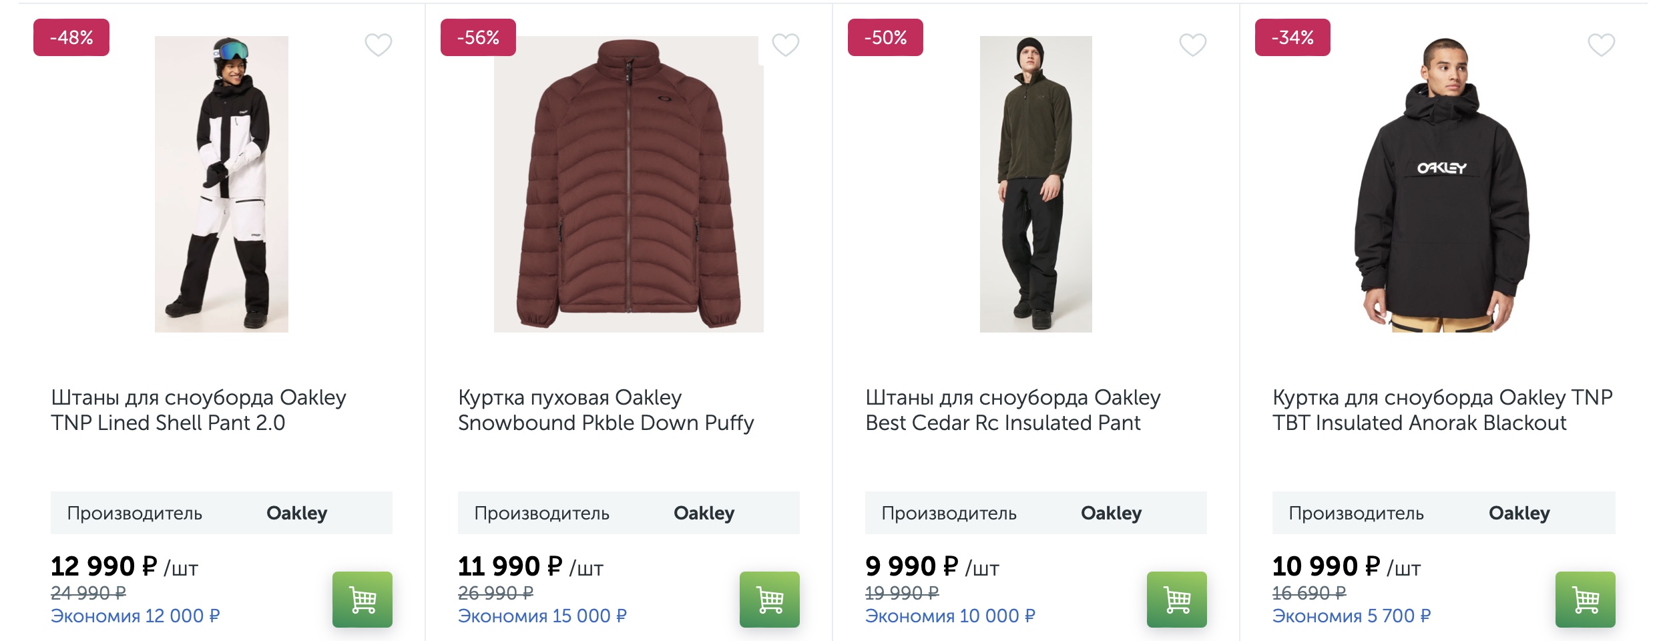The width and height of the screenshot is (1661, 641).
Task: Open the black Oakley anorak photo
Action: point(1443,184)
